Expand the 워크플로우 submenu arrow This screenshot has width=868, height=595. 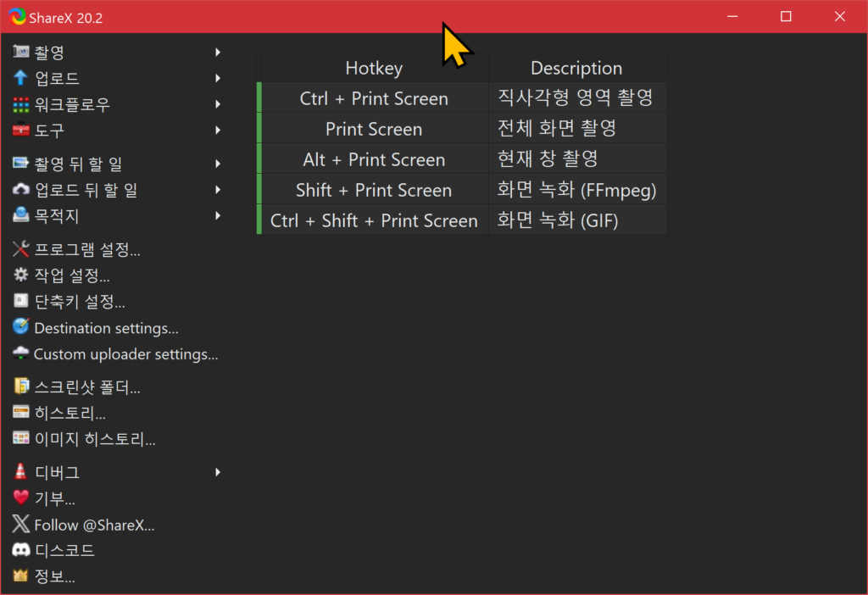point(218,104)
